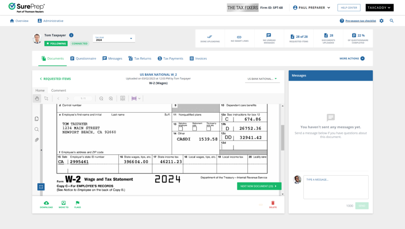Select the hand pan tool
The width and height of the screenshot is (405, 229).
(37, 99)
